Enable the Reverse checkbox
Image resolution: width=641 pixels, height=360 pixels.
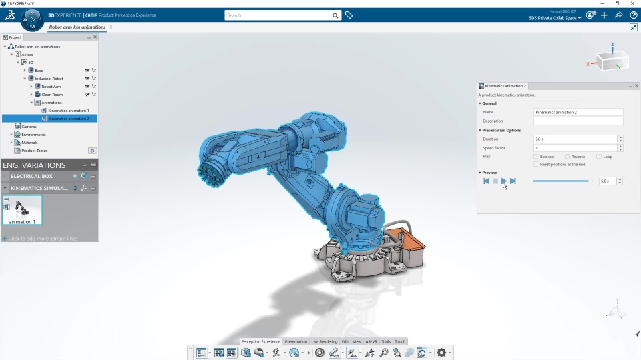click(x=567, y=157)
